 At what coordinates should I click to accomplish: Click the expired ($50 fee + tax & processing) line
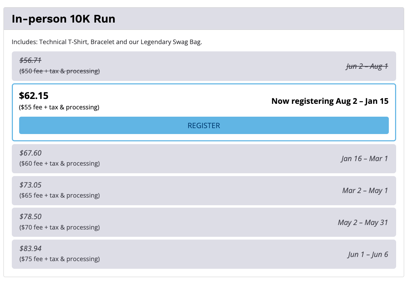click(59, 71)
